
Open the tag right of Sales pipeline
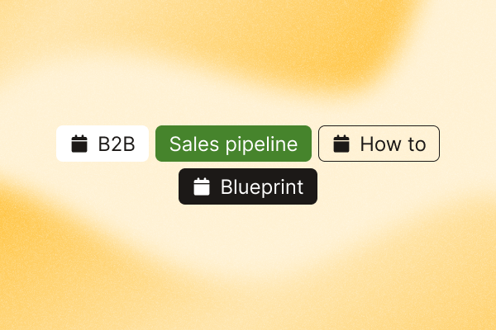pyautogui.click(x=379, y=144)
